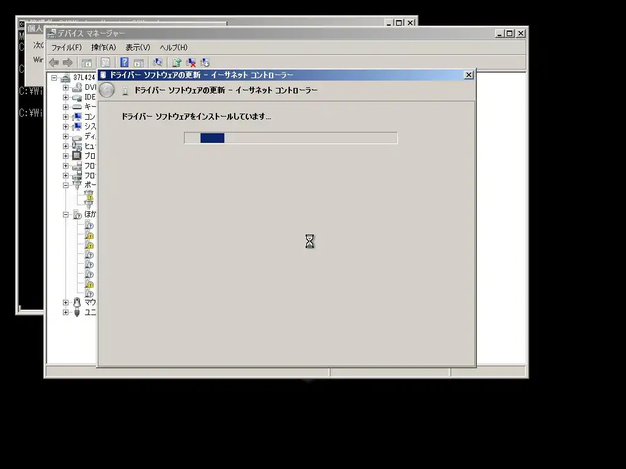The image size is (626, 469).
Task: Go forward with the Device Manager toolbar arrow
Action: [x=68, y=62]
